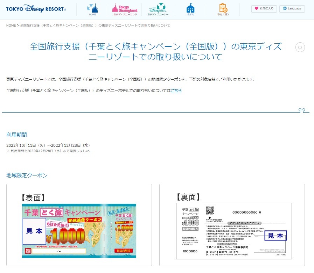314x273 pixels.
Task: Click the Tokyo Disney Resort logo
Action: coord(36,9)
